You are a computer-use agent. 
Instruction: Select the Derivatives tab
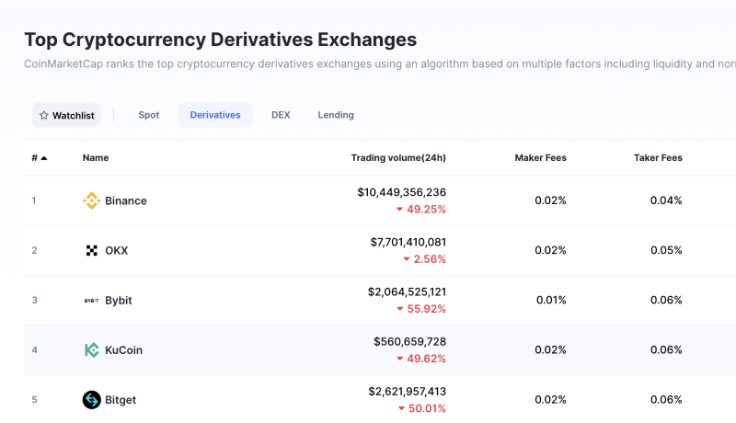(215, 115)
